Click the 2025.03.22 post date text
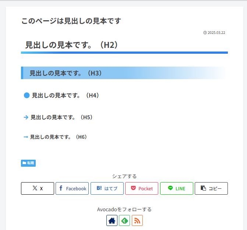 [x=216, y=33]
